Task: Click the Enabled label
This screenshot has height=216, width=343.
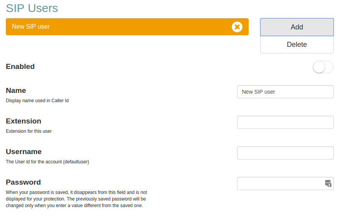Action: tap(20, 67)
